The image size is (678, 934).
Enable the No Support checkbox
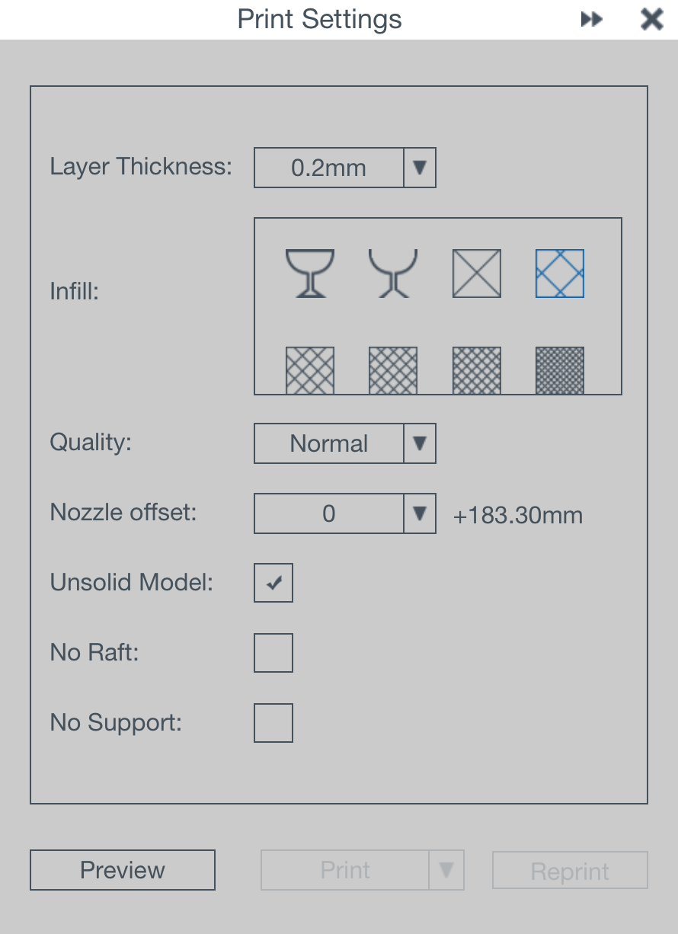click(273, 723)
